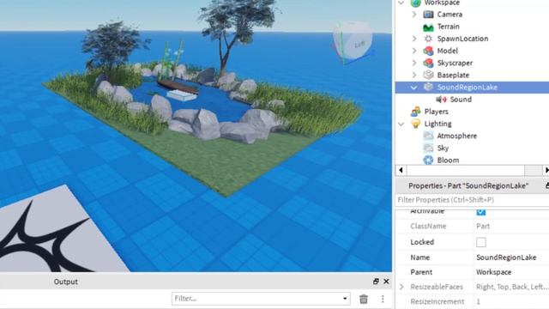Select the Workspace item in Explorer
549x309 pixels.
442,3
